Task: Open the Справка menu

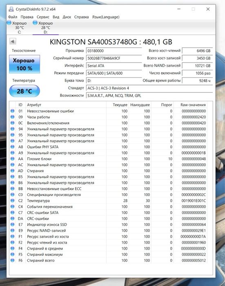Action: [x=81, y=17]
